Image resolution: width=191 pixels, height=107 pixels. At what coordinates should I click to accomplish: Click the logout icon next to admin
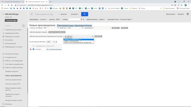(x=11, y=17)
